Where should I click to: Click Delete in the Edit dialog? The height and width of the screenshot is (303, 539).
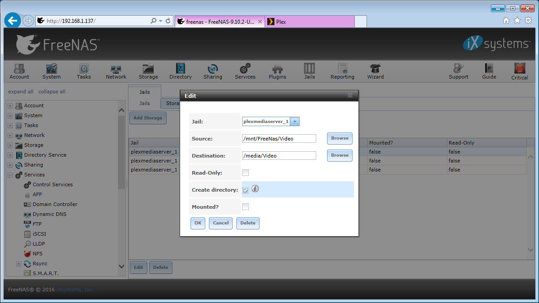(248, 223)
